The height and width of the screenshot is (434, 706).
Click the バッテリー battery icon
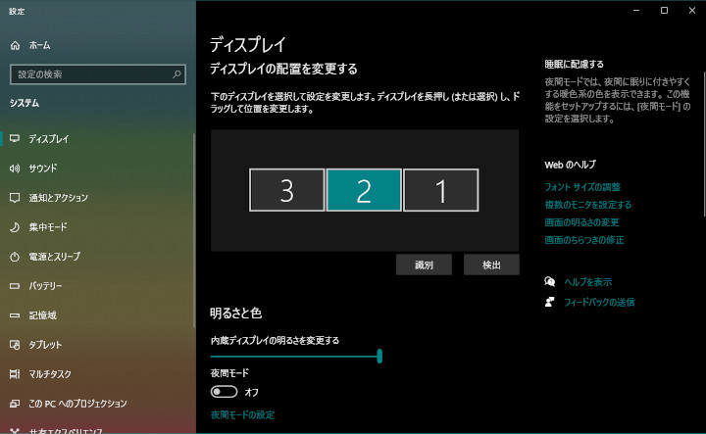pyautogui.click(x=15, y=286)
